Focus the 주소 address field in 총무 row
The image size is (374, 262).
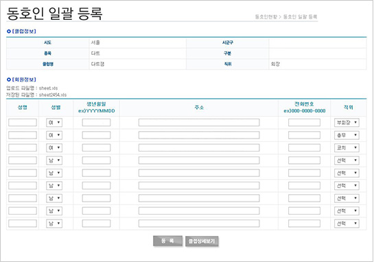[x=199, y=135]
